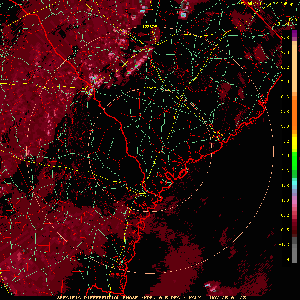Click the 4.2 scale label

pyautogui.click(x=285, y=141)
